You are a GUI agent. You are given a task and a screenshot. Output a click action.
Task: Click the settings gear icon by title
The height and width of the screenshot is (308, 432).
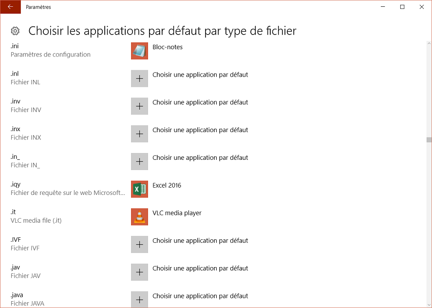click(15, 31)
